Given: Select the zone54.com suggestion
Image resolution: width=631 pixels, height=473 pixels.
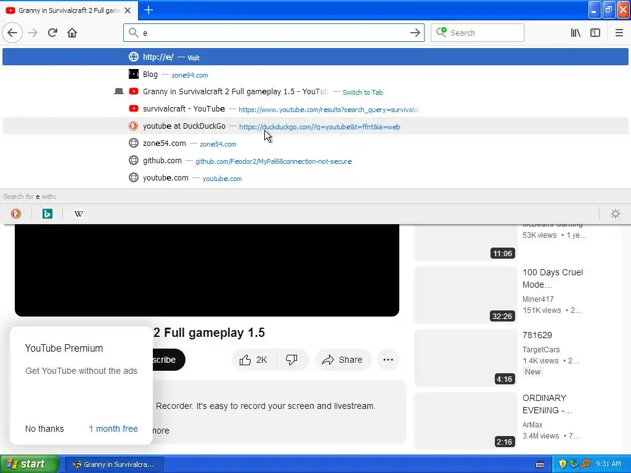Looking at the screenshot, I should pyautogui.click(x=315, y=144).
